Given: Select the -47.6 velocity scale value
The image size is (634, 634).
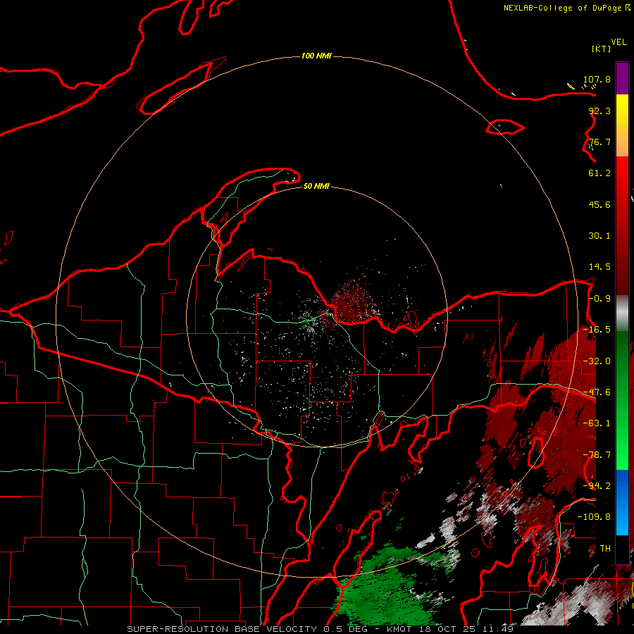Looking at the screenshot, I should 597,392.
